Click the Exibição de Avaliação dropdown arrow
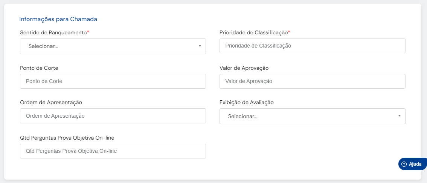This screenshot has height=183, width=427. [399, 116]
